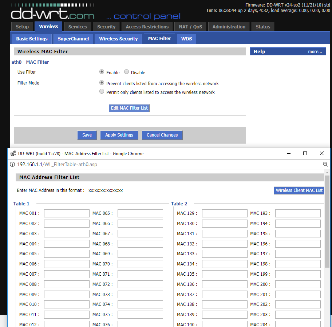Click the ath0 - MAC Filter legend

[x=30, y=62]
